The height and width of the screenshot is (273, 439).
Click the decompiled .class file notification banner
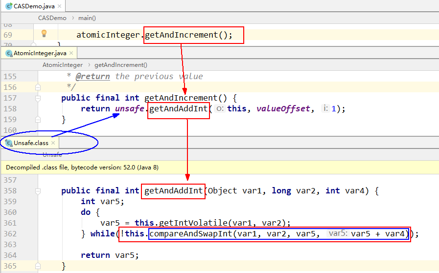click(220, 168)
